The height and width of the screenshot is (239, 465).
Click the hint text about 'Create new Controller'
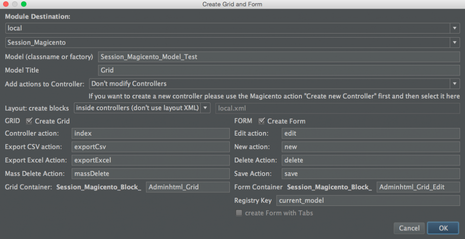click(274, 96)
